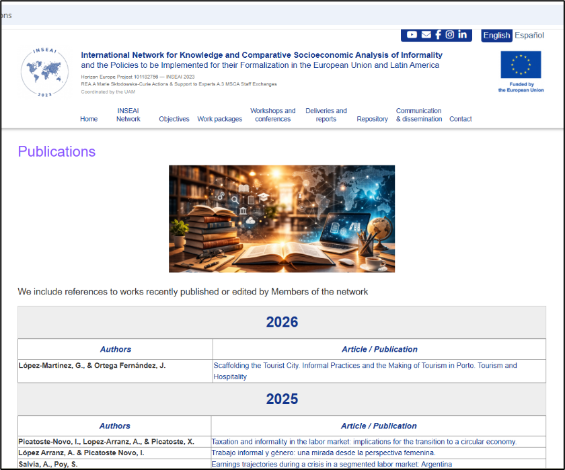
Task: Switch language to Español
Action: coord(529,36)
